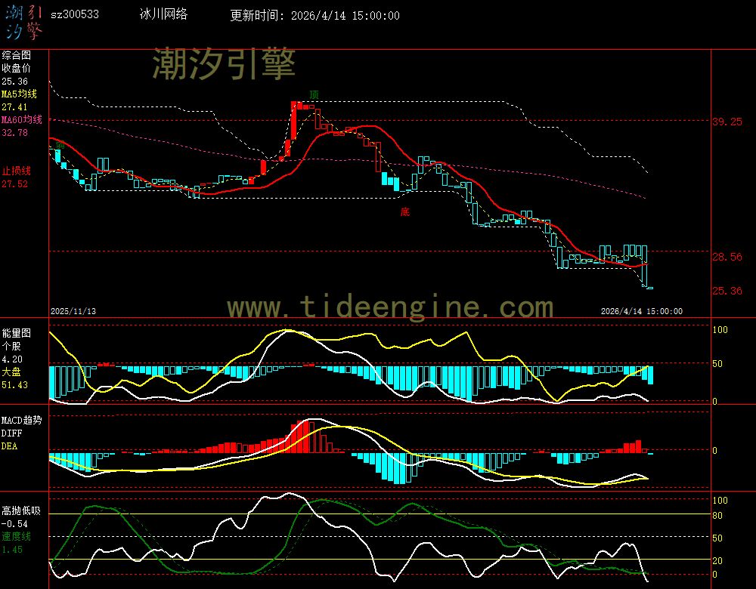
Task: Click the white DIFF legend label
Action: pos(12,433)
